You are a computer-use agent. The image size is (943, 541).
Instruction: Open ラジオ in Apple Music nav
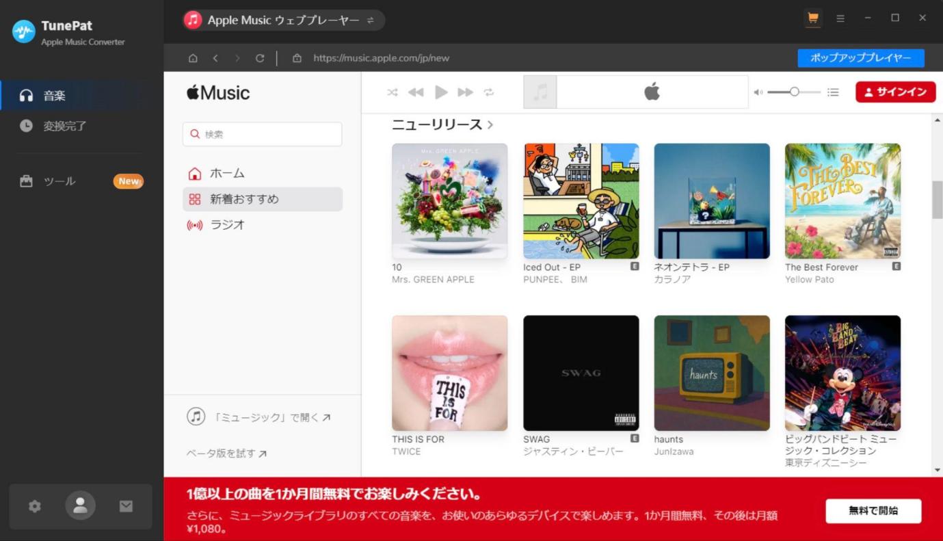coord(263,224)
